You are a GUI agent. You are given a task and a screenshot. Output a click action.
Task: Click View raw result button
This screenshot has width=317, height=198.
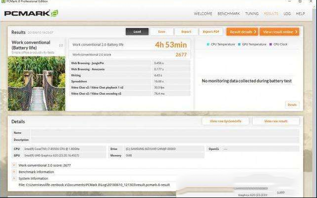point(276,121)
